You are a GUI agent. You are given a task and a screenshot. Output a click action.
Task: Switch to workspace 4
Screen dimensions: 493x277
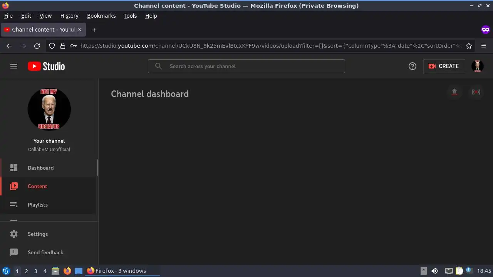45,271
